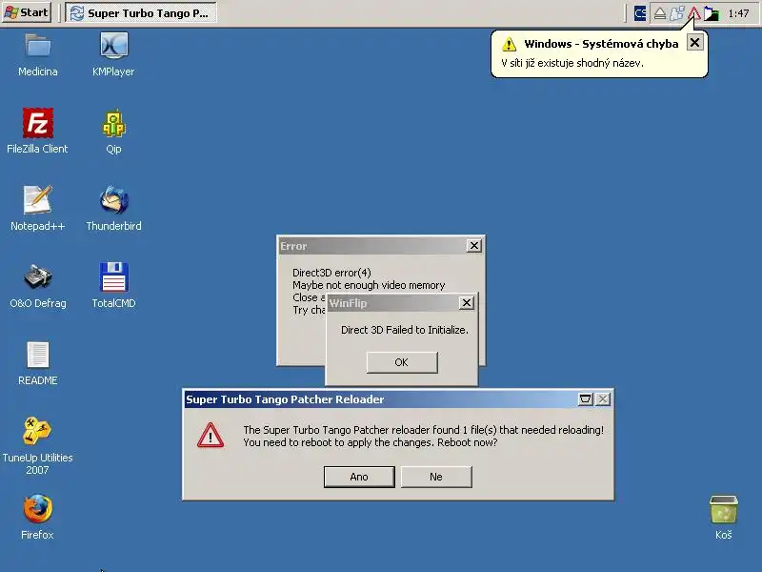The height and width of the screenshot is (572, 762).
Task: Launch the KMPlayer desktop icon
Action: pos(113,45)
